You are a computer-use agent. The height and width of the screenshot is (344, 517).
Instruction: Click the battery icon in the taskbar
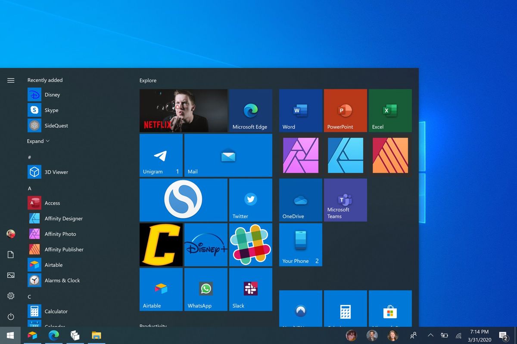coord(444,335)
